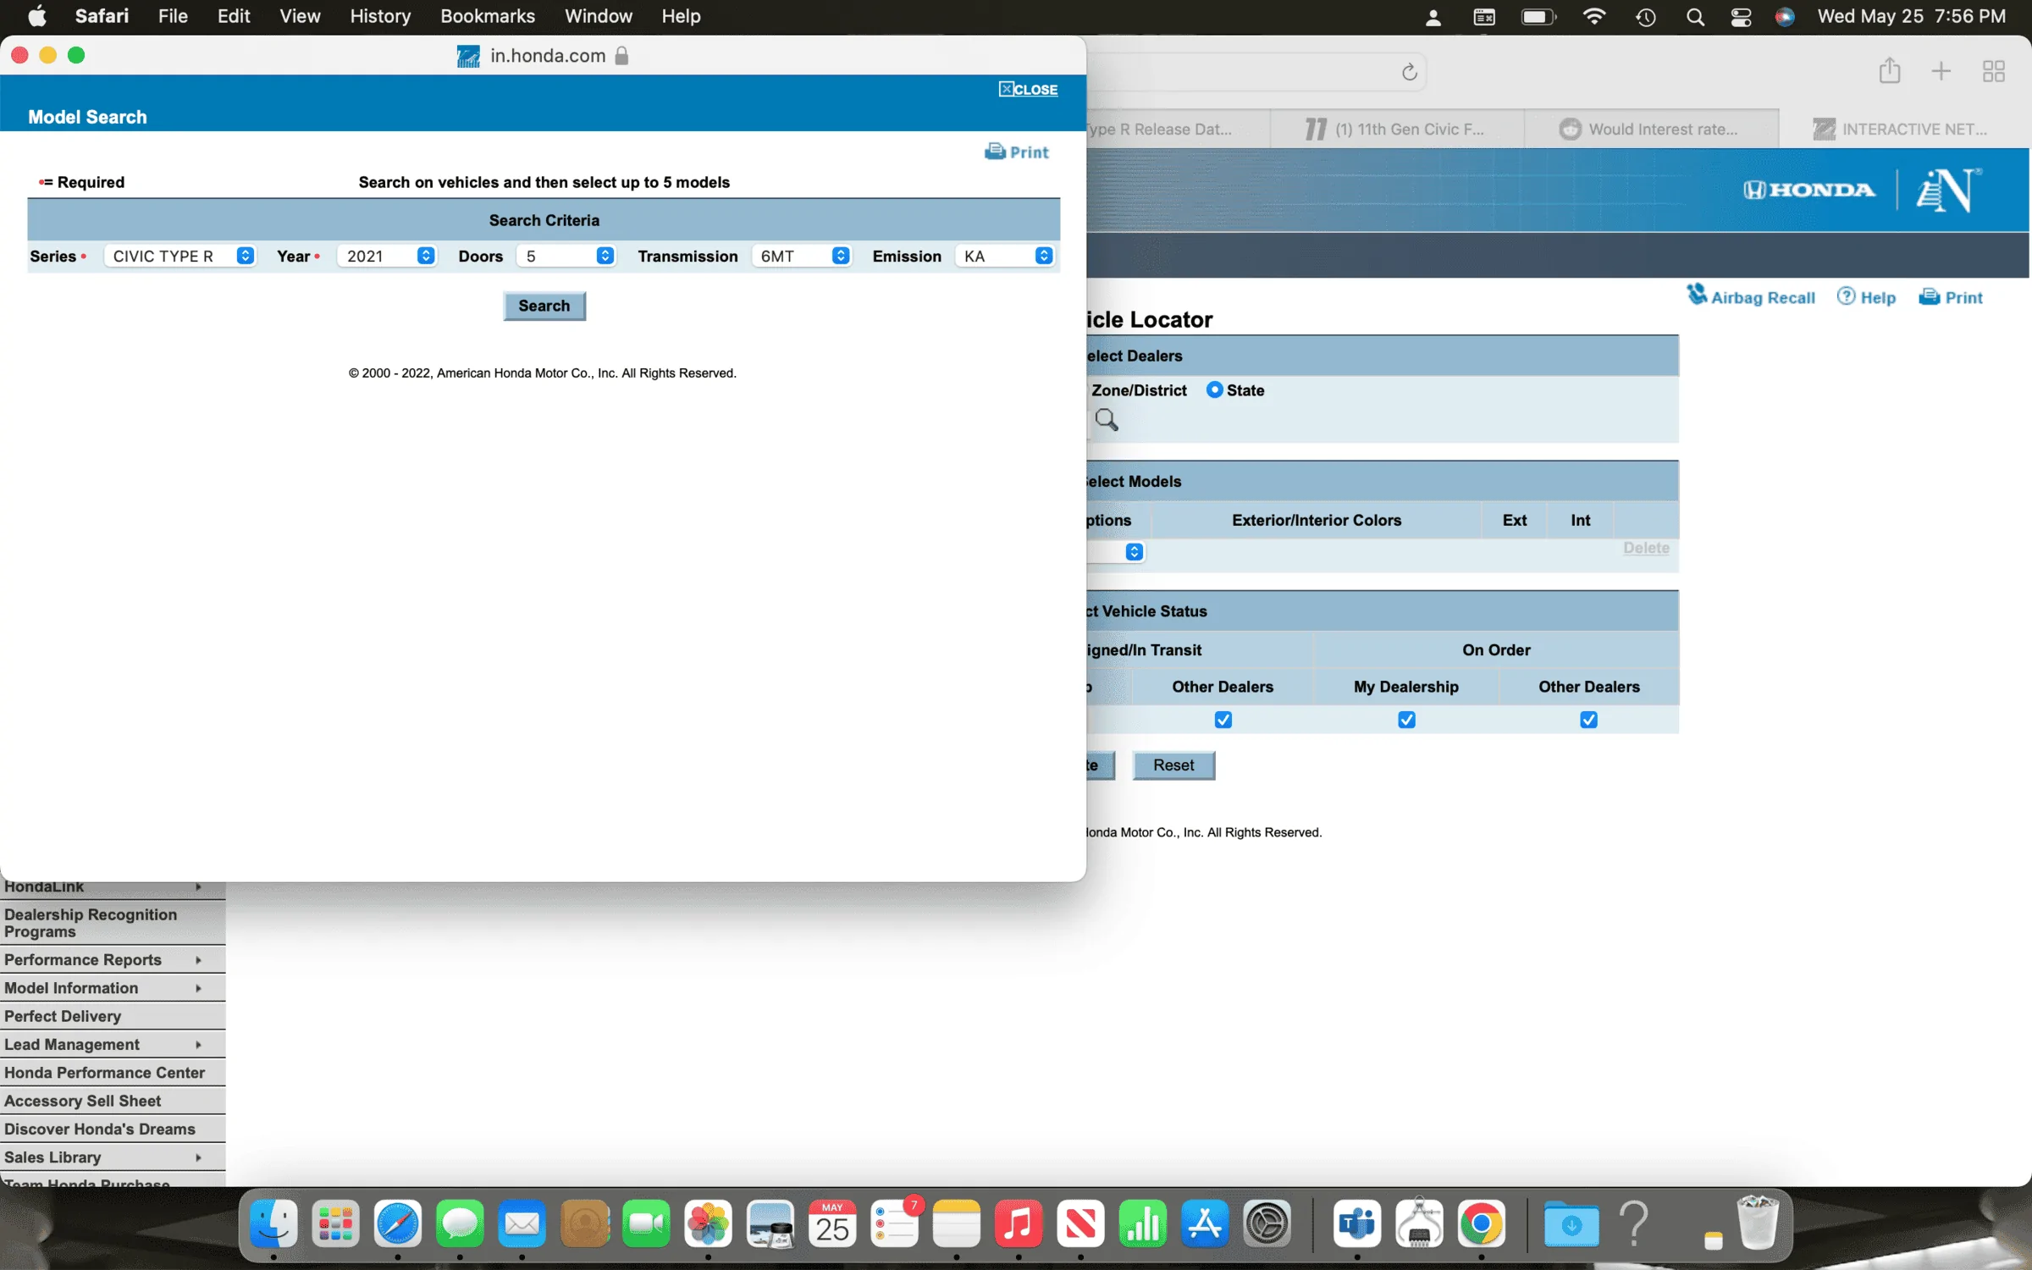Image resolution: width=2032 pixels, height=1270 pixels.
Task: Select the State radio button
Action: [x=1214, y=390]
